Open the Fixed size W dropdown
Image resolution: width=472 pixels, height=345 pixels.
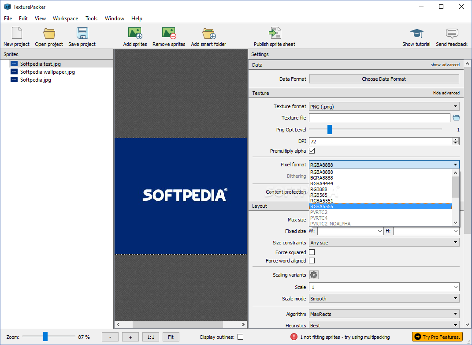pos(350,231)
